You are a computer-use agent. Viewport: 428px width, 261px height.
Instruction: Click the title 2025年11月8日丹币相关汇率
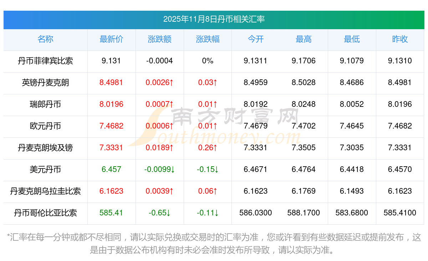coord(214,19)
